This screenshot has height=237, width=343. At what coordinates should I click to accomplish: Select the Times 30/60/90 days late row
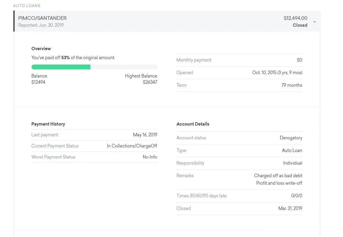(x=239, y=196)
